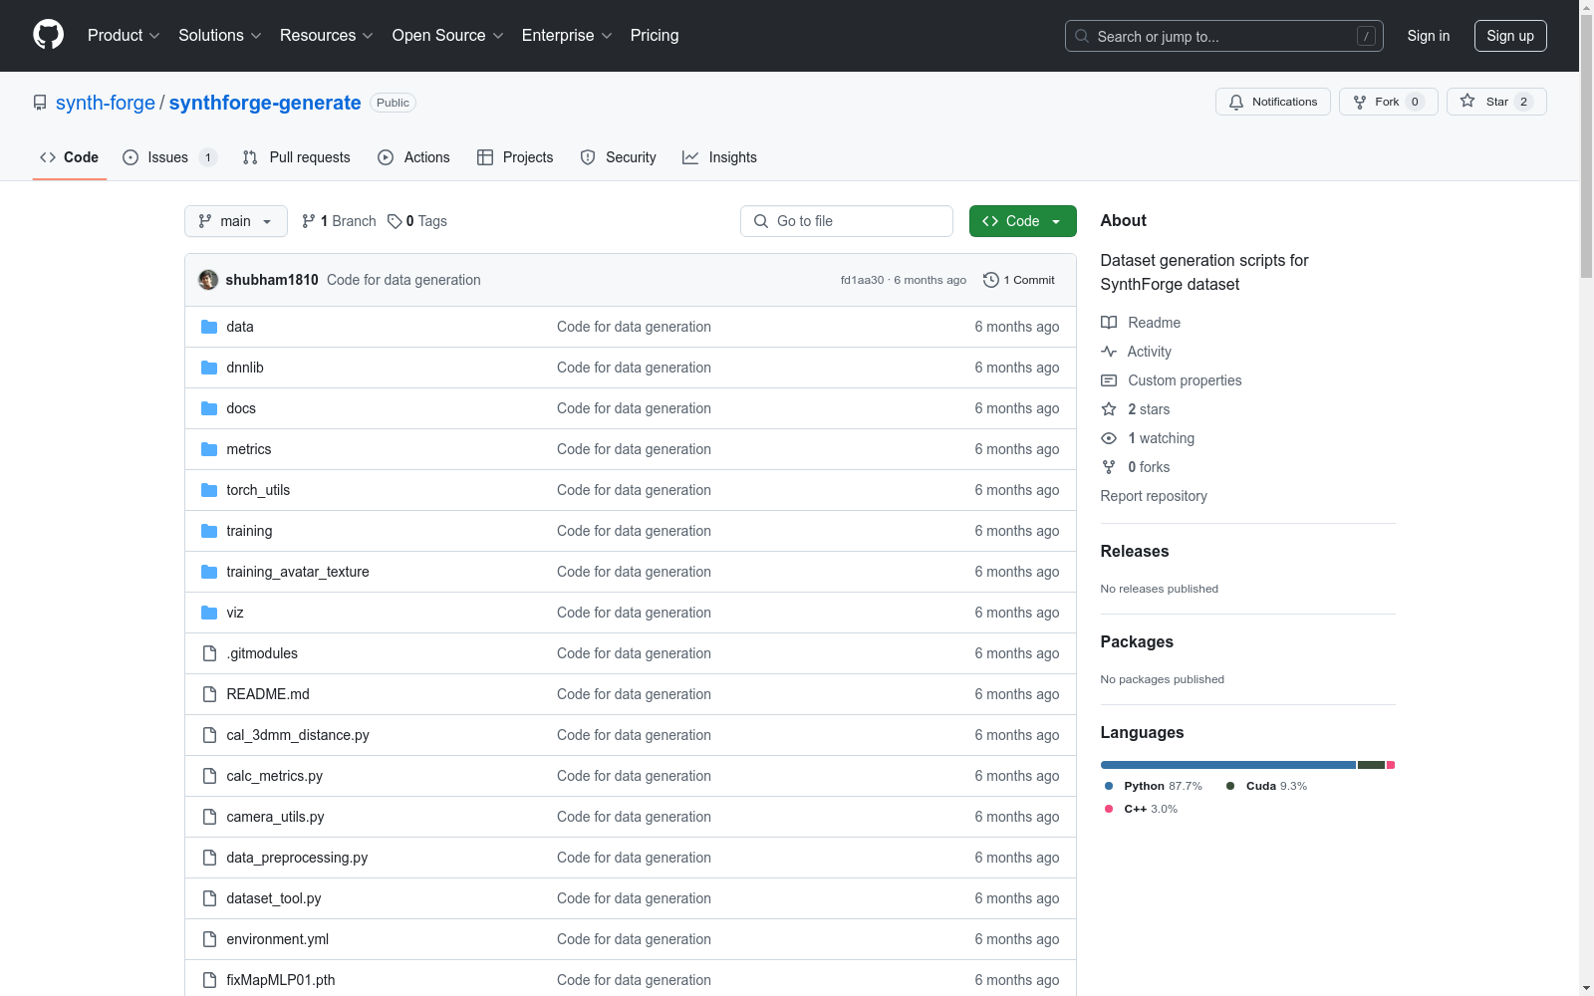
Task: Click the README.md file icon
Action: click(209, 694)
